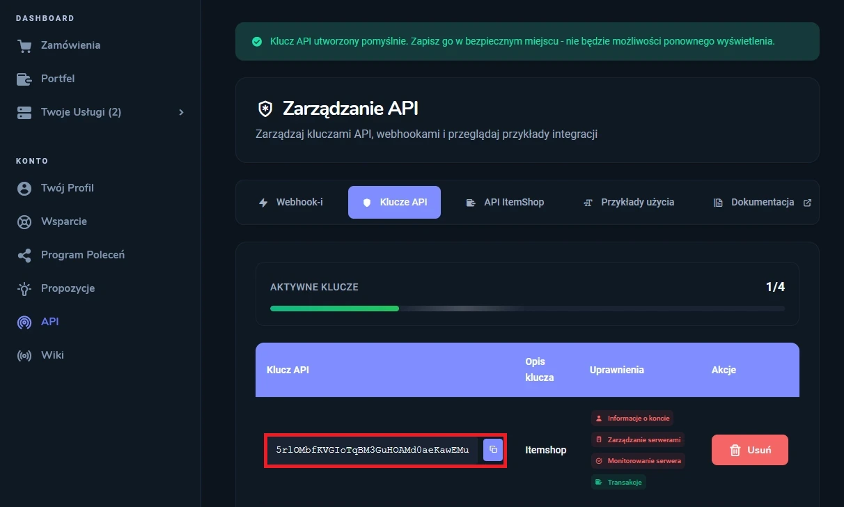Click the Propozycje lightbulb icon
Viewport: 844px width, 507px height.
(24, 288)
